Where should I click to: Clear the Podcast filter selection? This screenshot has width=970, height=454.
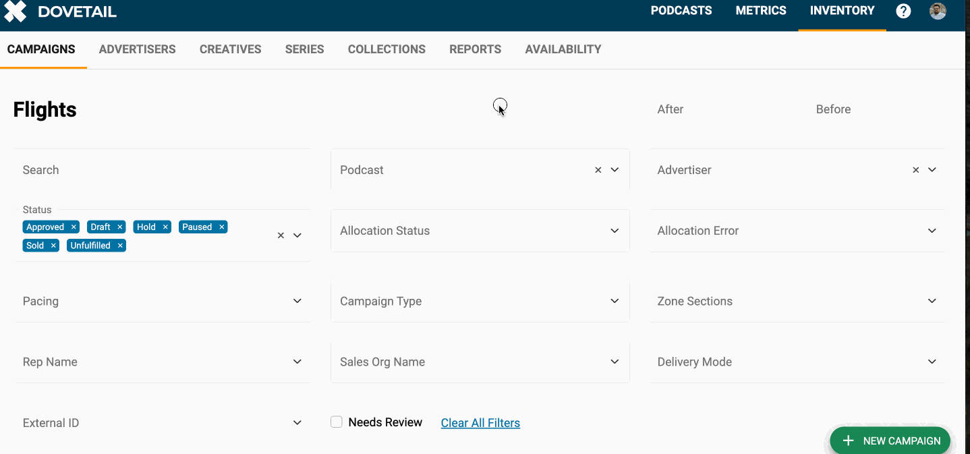click(x=598, y=170)
